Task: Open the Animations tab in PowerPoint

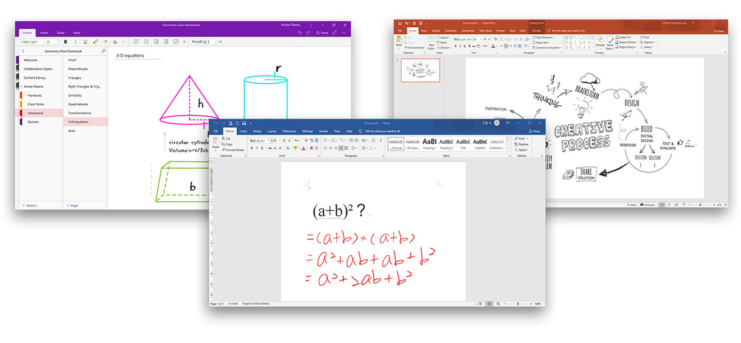Action: pyautogui.click(x=468, y=31)
